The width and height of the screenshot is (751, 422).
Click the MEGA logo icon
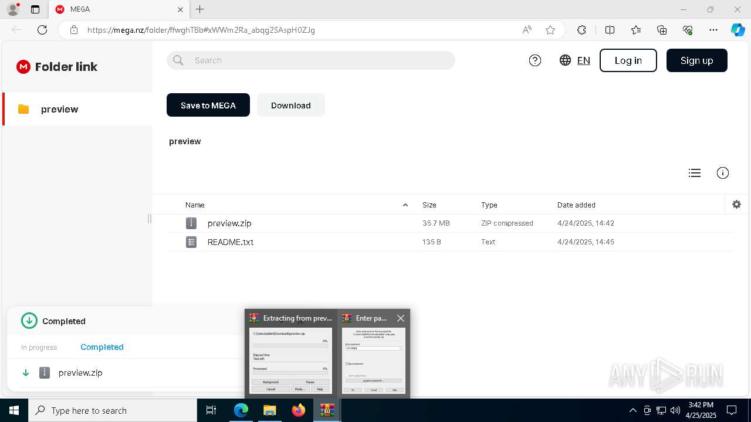[23, 67]
